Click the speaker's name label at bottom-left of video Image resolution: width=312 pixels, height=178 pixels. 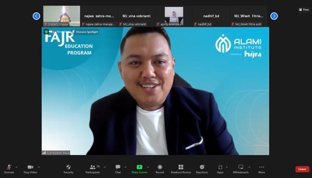pos(56,153)
